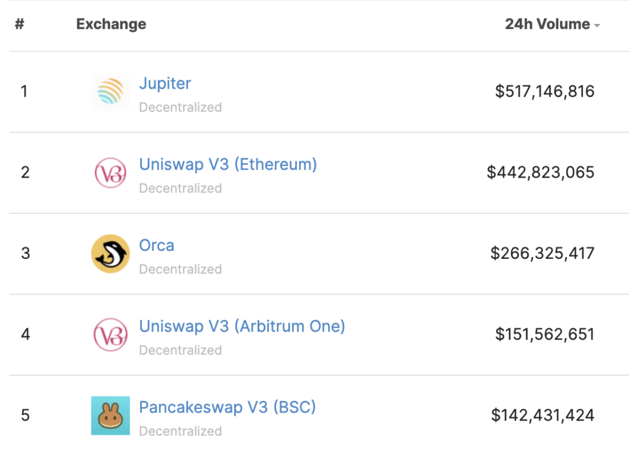Sort by the Exchange column header

pyautogui.click(x=111, y=25)
